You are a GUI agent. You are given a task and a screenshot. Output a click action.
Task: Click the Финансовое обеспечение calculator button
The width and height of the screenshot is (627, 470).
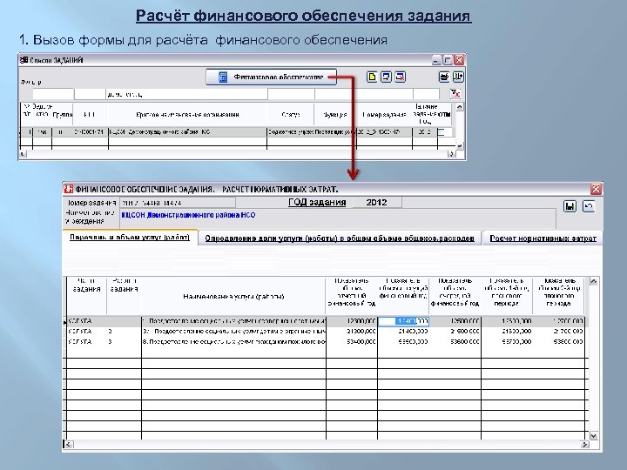pyautogui.click(x=271, y=77)
